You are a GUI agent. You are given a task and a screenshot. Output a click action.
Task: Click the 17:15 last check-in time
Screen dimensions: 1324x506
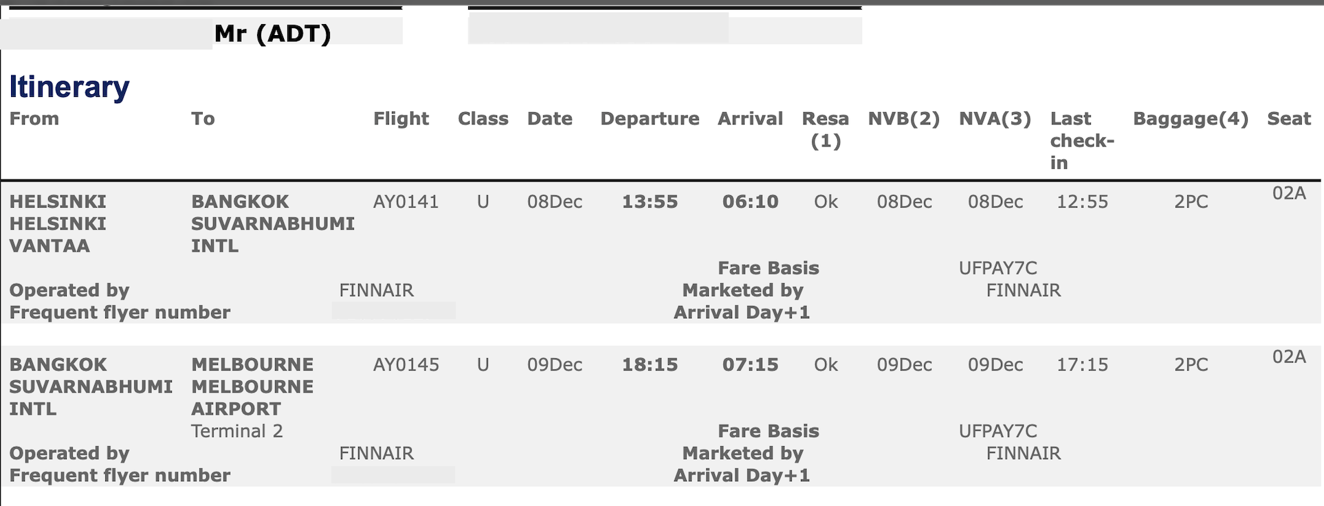[1082, 365]
